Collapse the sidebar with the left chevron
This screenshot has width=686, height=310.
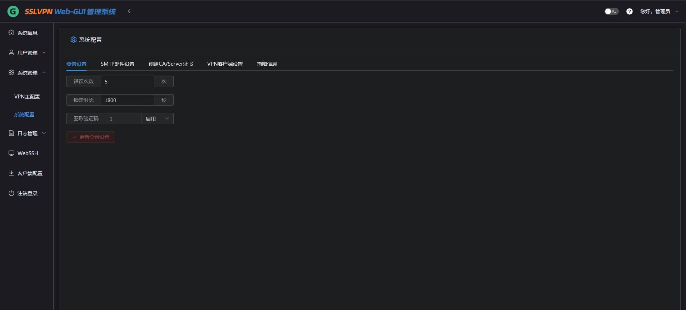point(129,11)
